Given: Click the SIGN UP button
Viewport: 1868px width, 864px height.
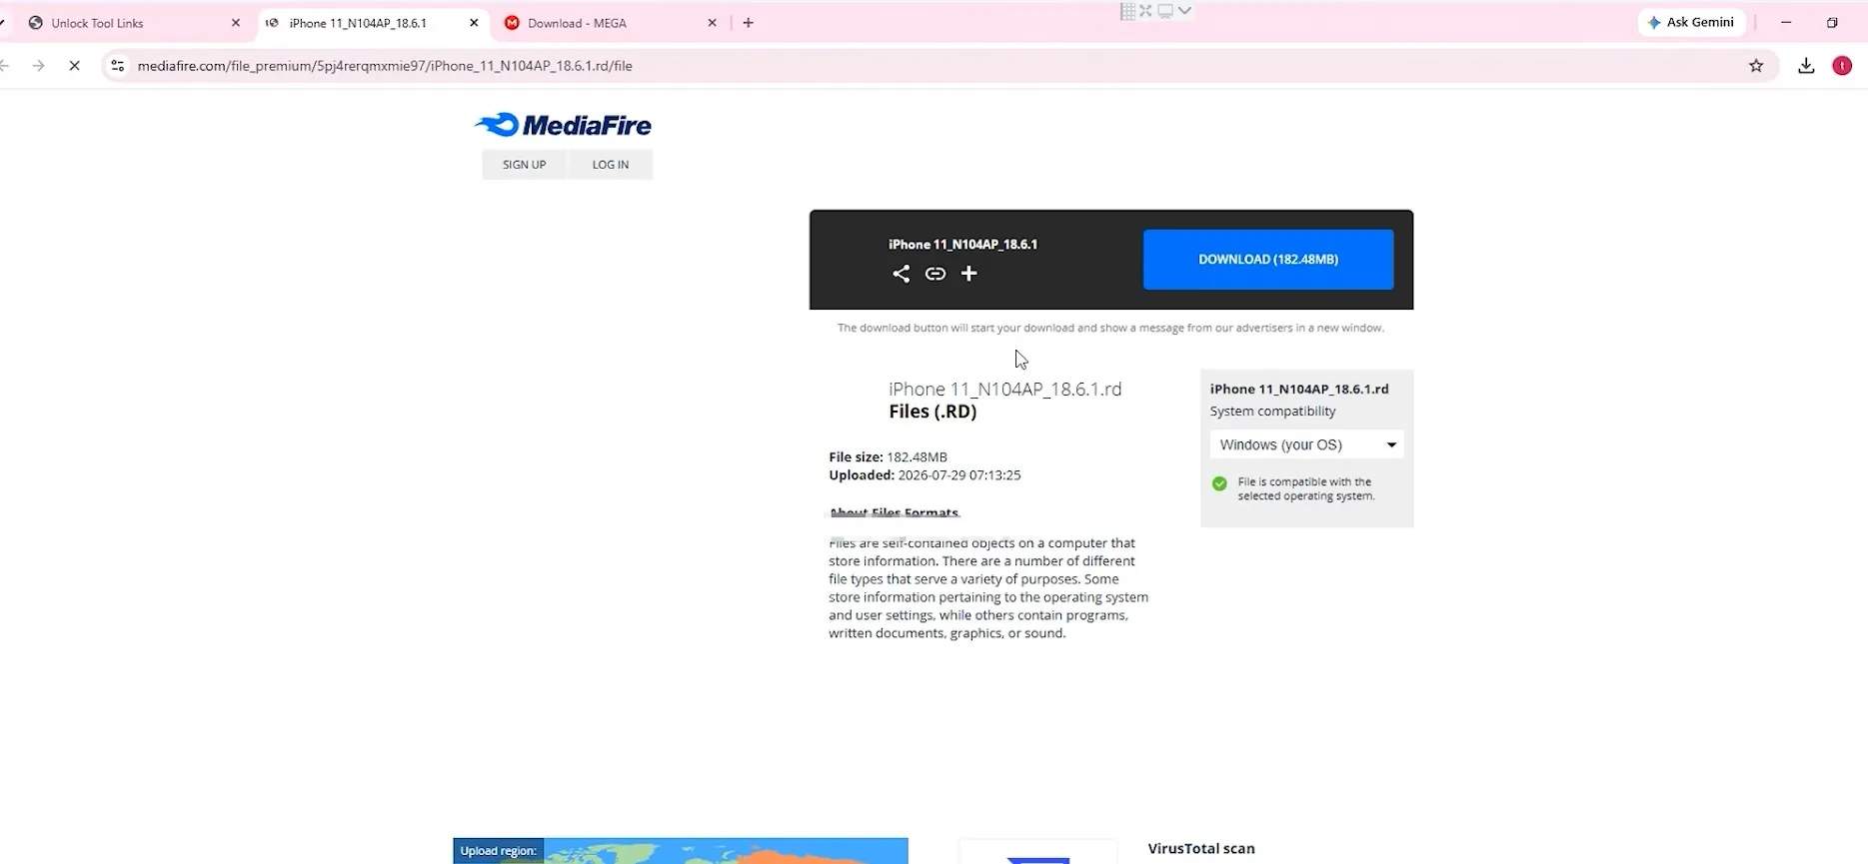Looking at the screenshot, I should [525, 165].
